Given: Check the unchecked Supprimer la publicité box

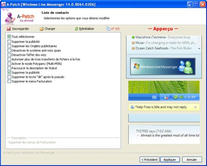Looking at the screenshot, I should [x=9, y=42].
